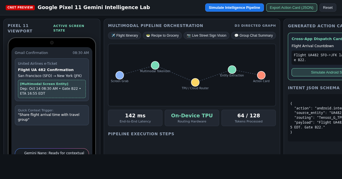Click the 64 / 128 tokens value

coord(249,116)
